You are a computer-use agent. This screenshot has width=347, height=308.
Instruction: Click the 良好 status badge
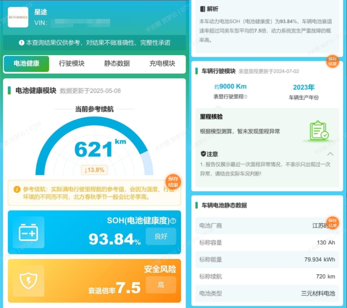161,236
